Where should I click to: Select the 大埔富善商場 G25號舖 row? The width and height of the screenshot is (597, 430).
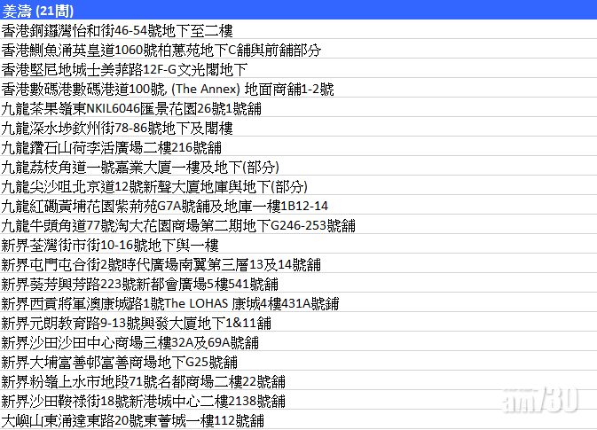(119, 362)
